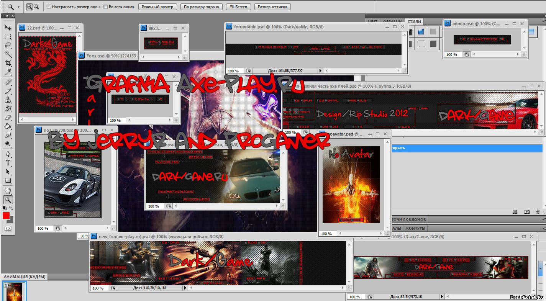Select the Dodge tool
The image size is (546, 301).
click(x=8, y=144)
